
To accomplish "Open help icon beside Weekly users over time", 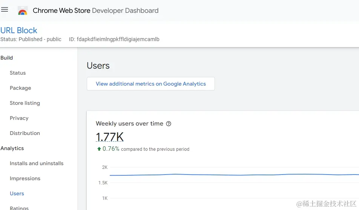I will point(169,124).
